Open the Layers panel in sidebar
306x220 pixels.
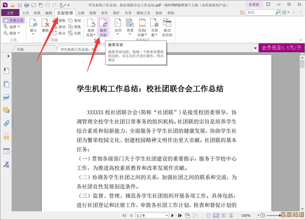coord(6,97)
